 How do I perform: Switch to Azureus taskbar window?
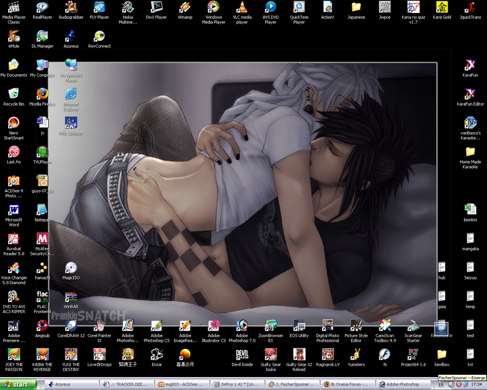[x=73, y=385]
